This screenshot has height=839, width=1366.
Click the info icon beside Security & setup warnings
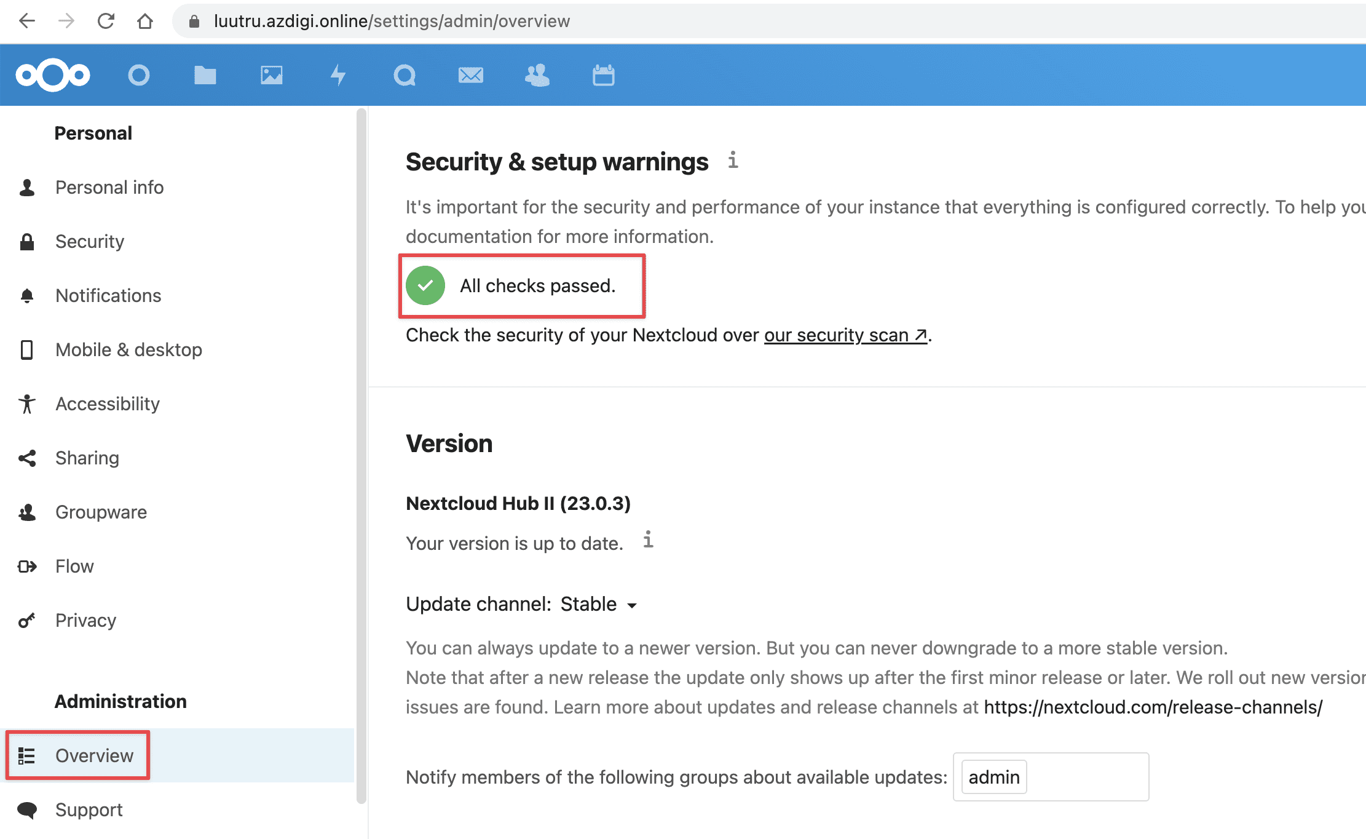[x=733, y=160]
